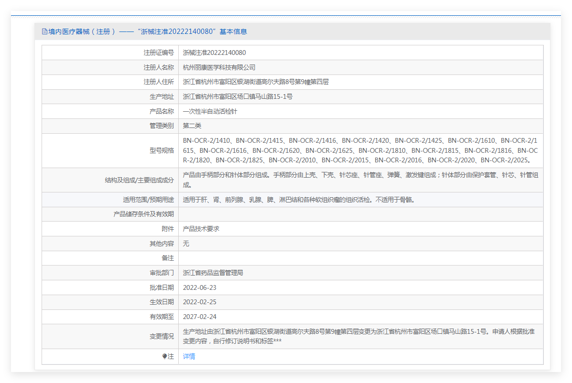
Task: Select the header title 境内医疗器械（注册）基本信息
Action: 147,32
